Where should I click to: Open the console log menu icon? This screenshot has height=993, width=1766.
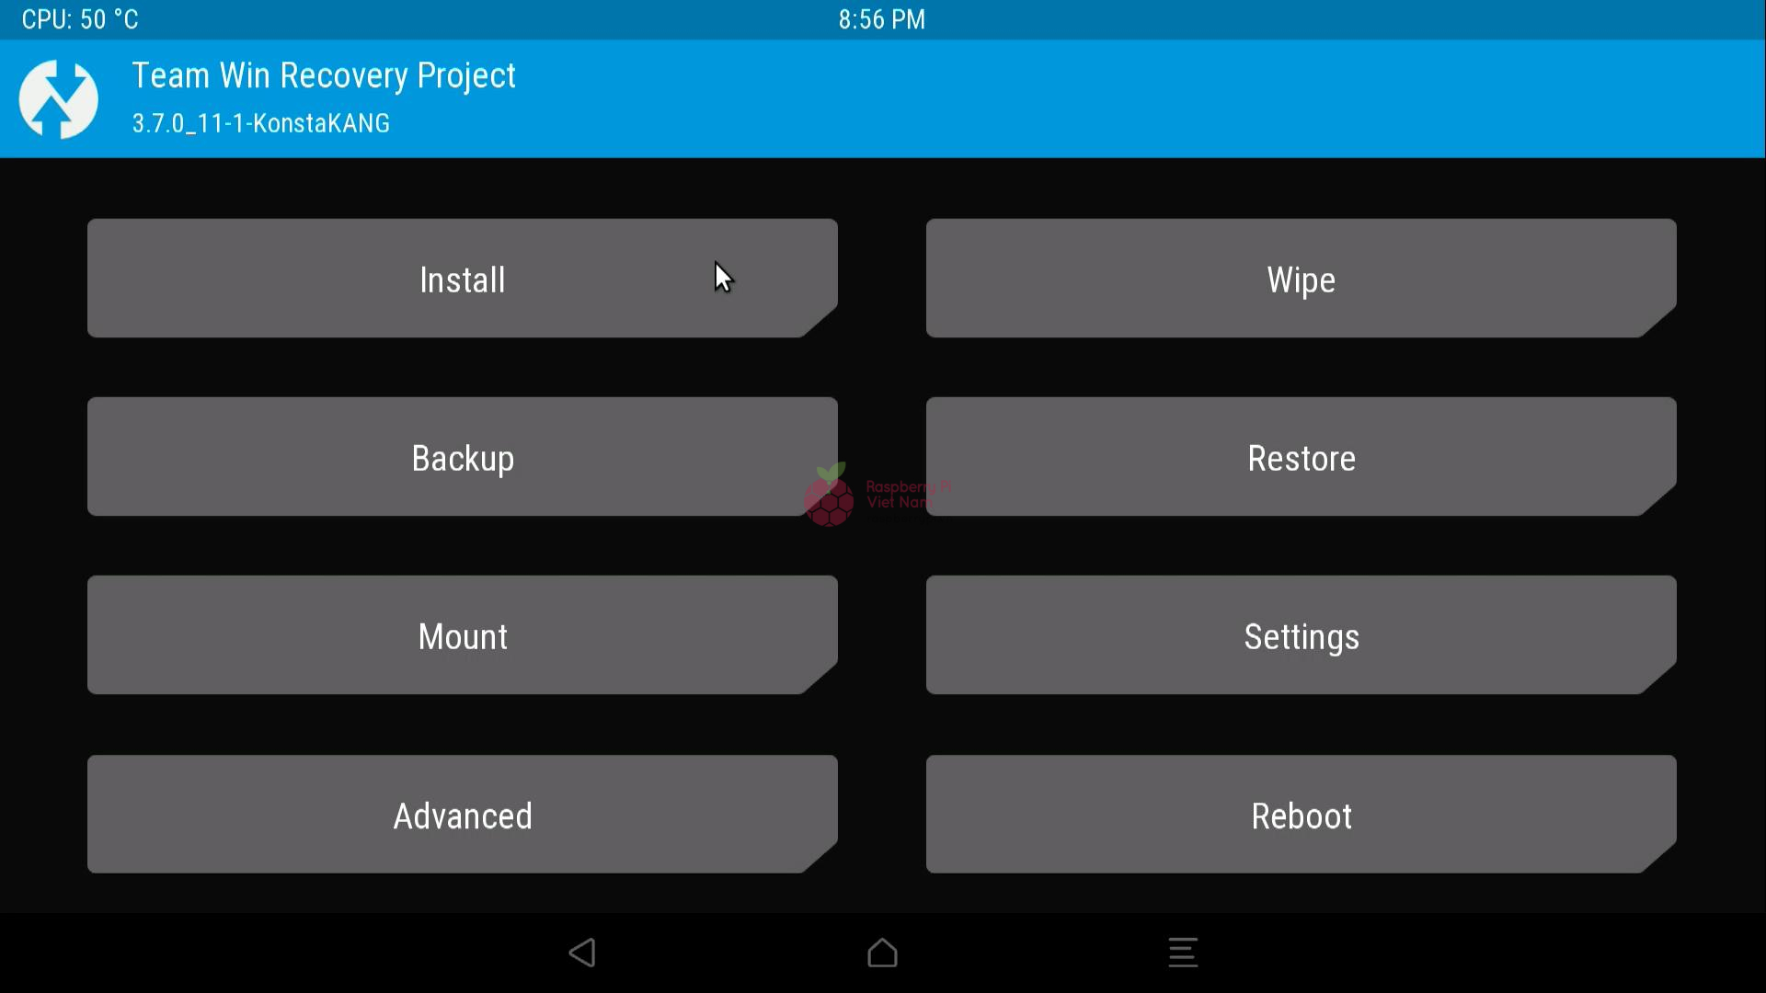point(1183,953)
